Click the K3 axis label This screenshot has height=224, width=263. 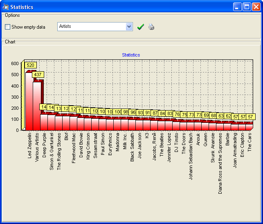coord(147,136)
